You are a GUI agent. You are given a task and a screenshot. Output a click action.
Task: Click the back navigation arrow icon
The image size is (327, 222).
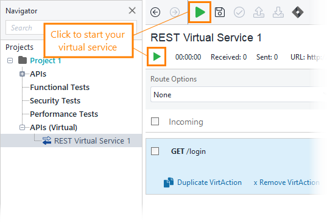click(155, 12)
